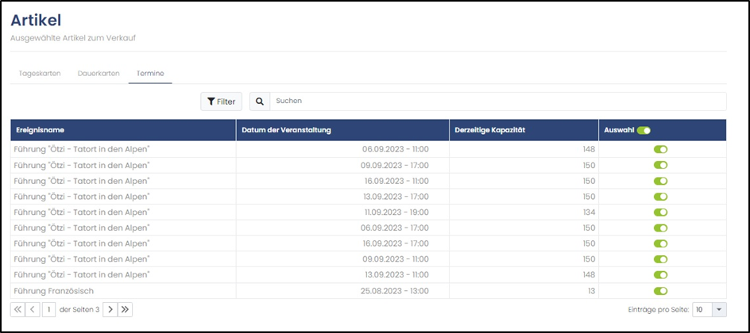The height and width of the screenshot is (333, 750).
Task: Open the Einträge pro Seite dropdown arrow
Action: pyautogui.click(x=719, y=310)
